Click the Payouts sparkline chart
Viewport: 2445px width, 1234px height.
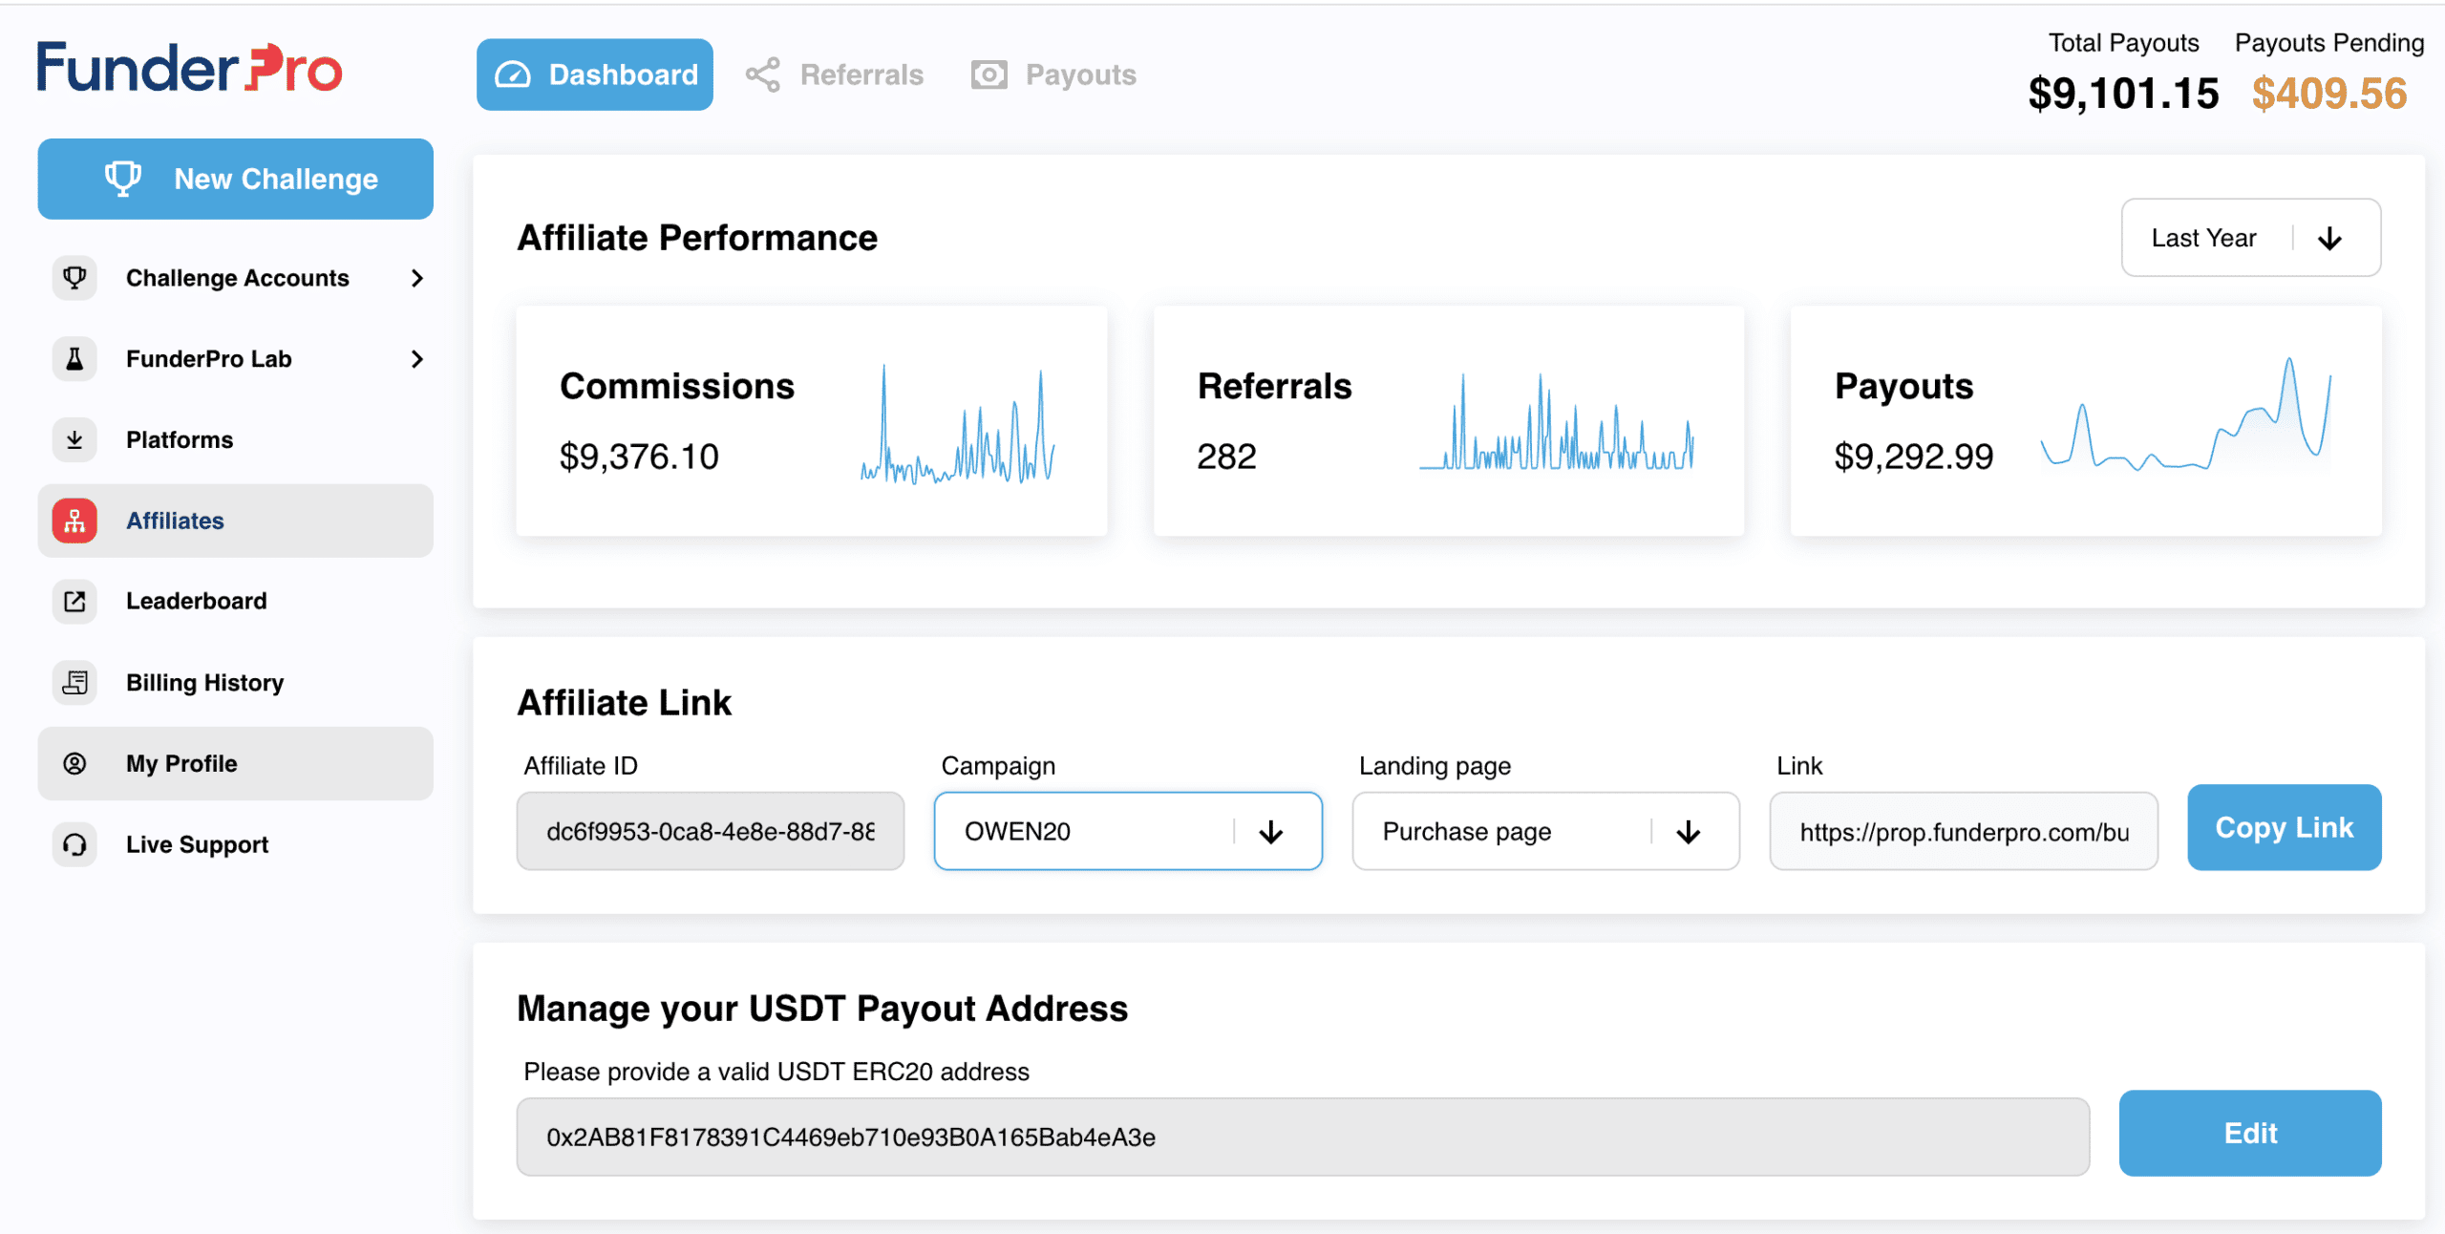[x=2186, y=415]
